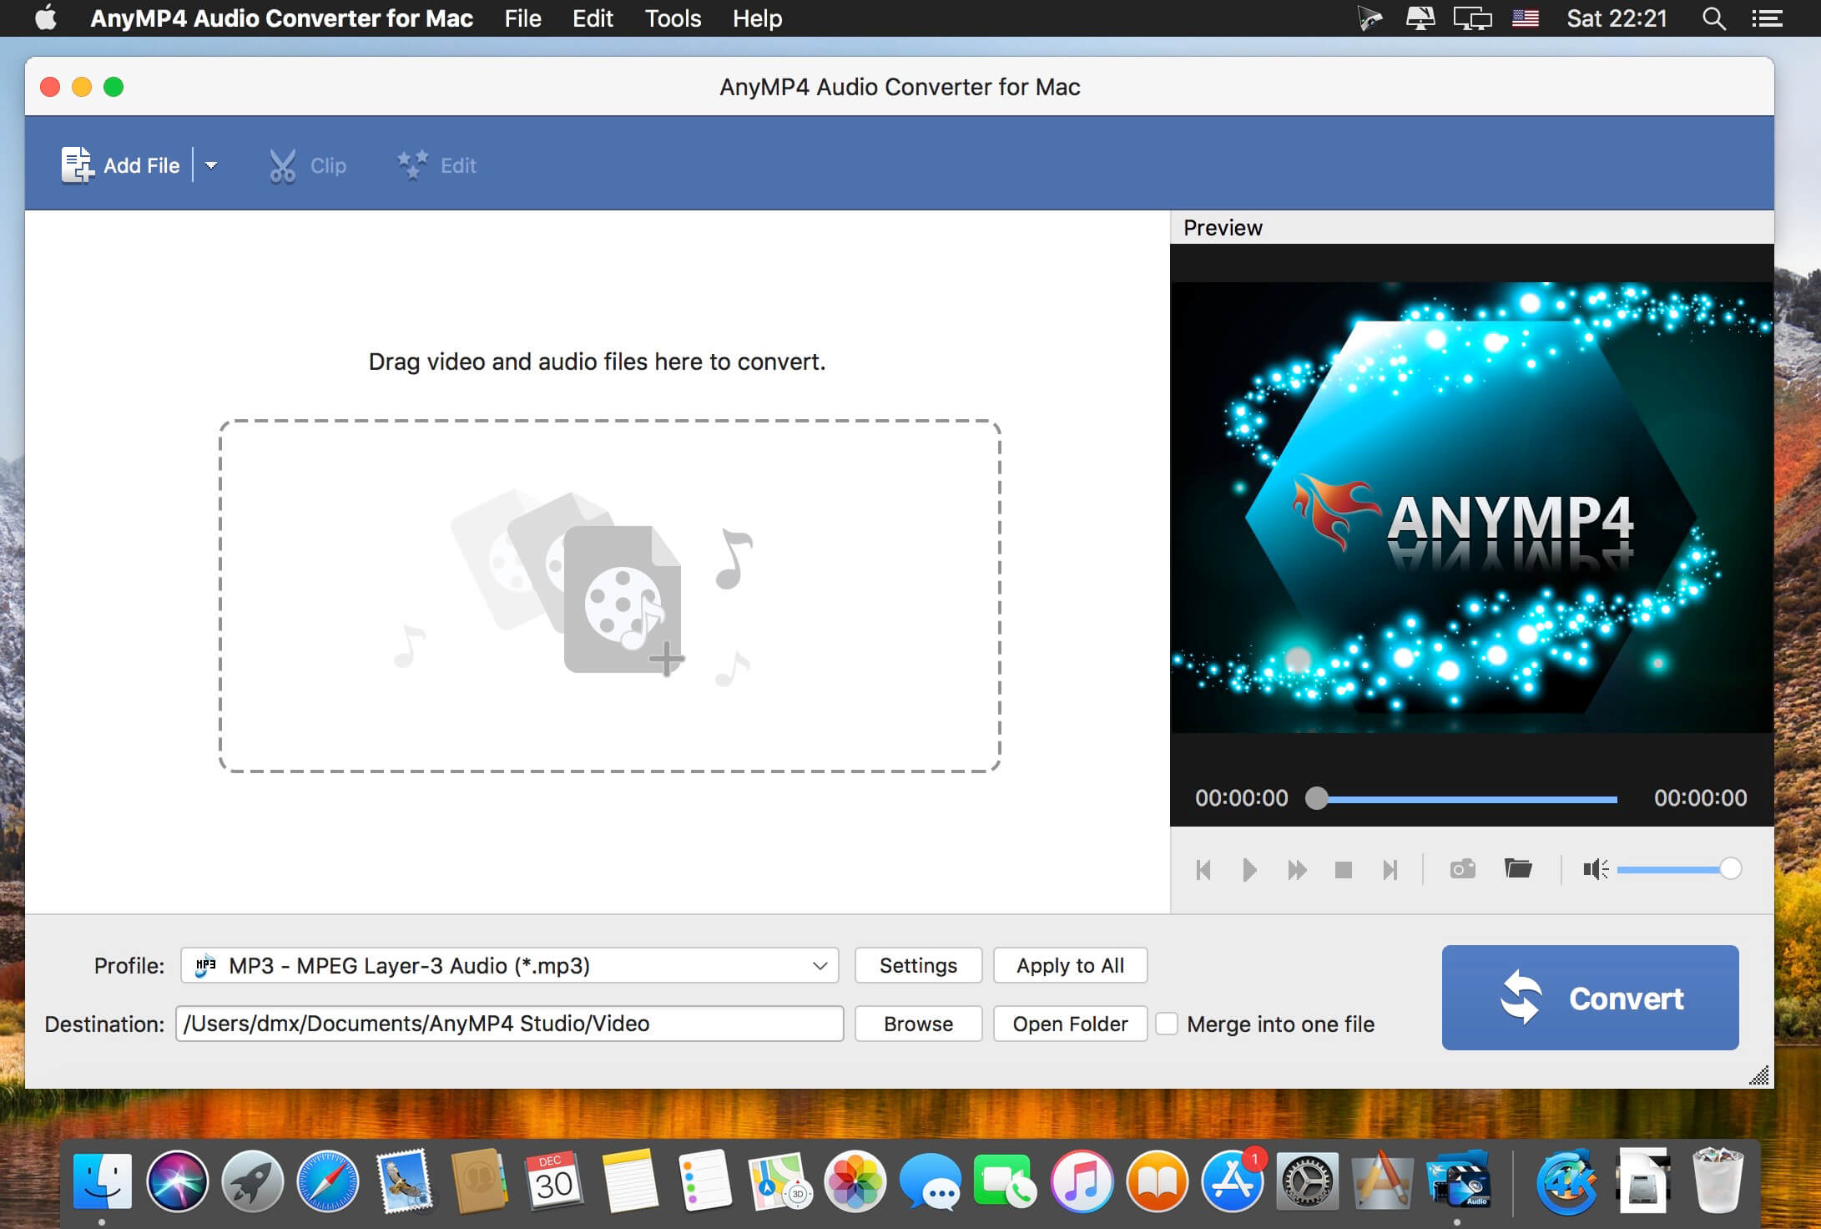Select the Edit tool in the toolbar
Viewport: 1821px width, 1229px height.
(436, 164)
